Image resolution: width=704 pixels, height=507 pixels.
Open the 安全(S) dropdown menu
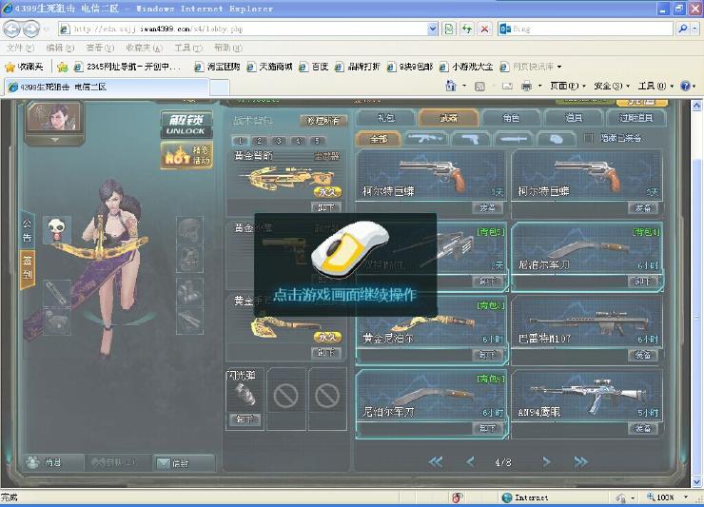[x=612, y=86]
